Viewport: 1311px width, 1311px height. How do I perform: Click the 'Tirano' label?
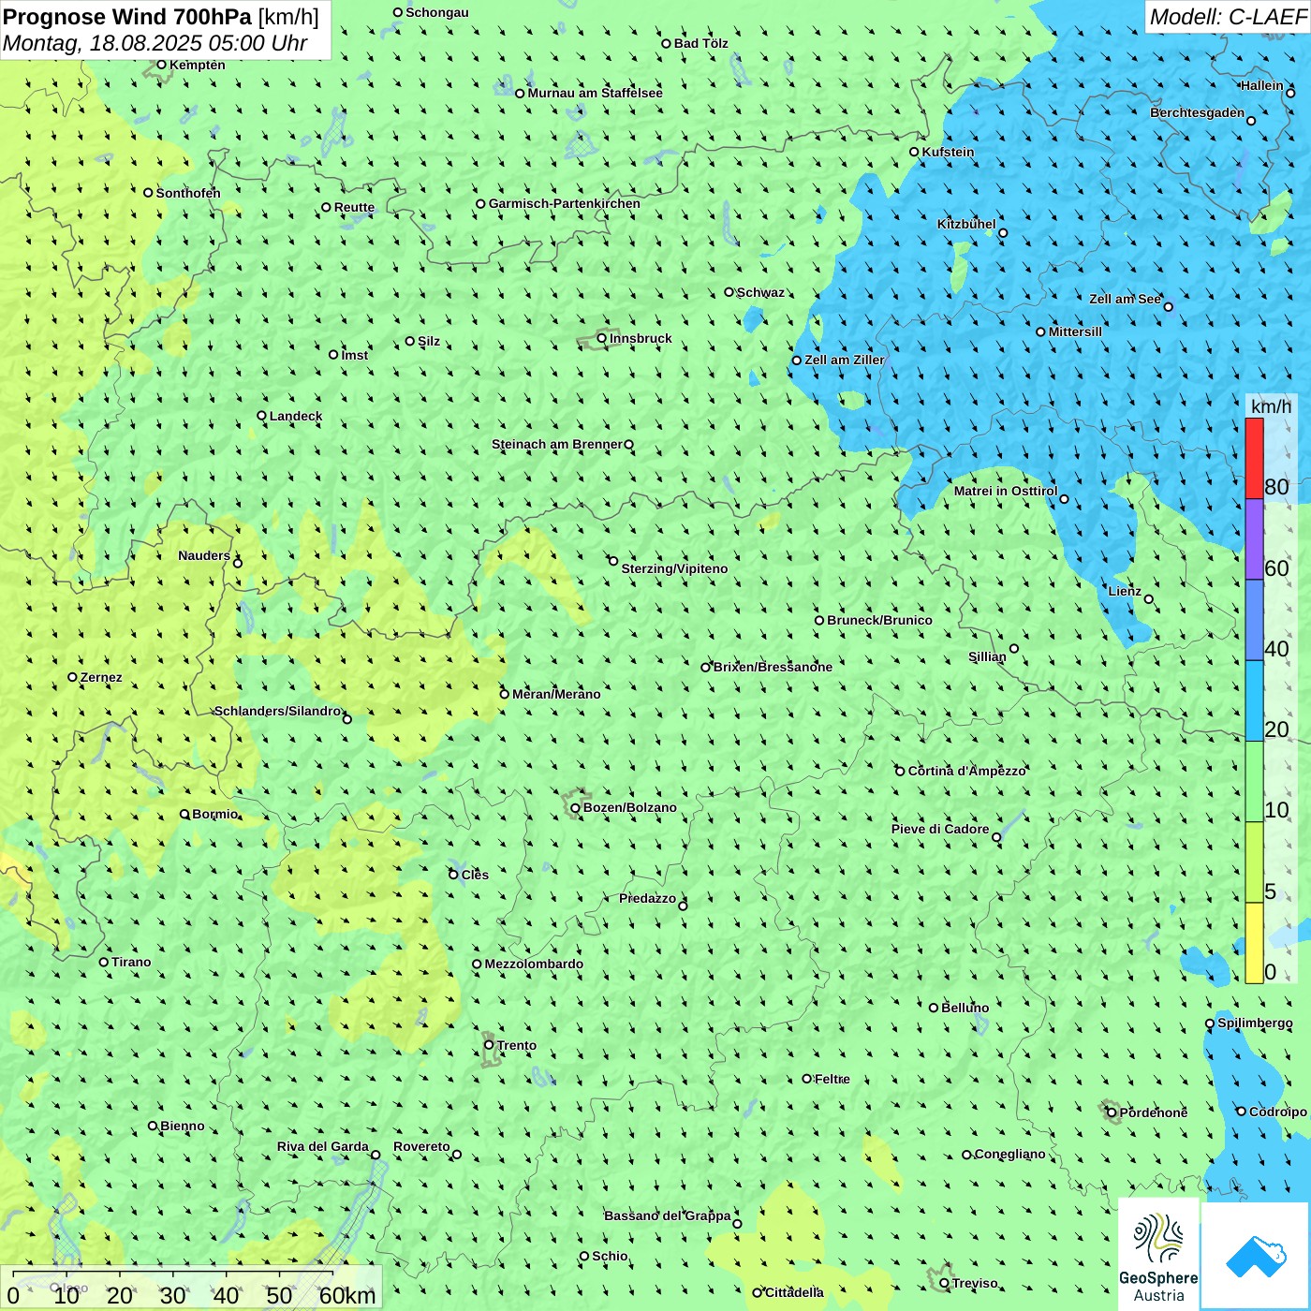pyautogui.click(x=131, y=962)
